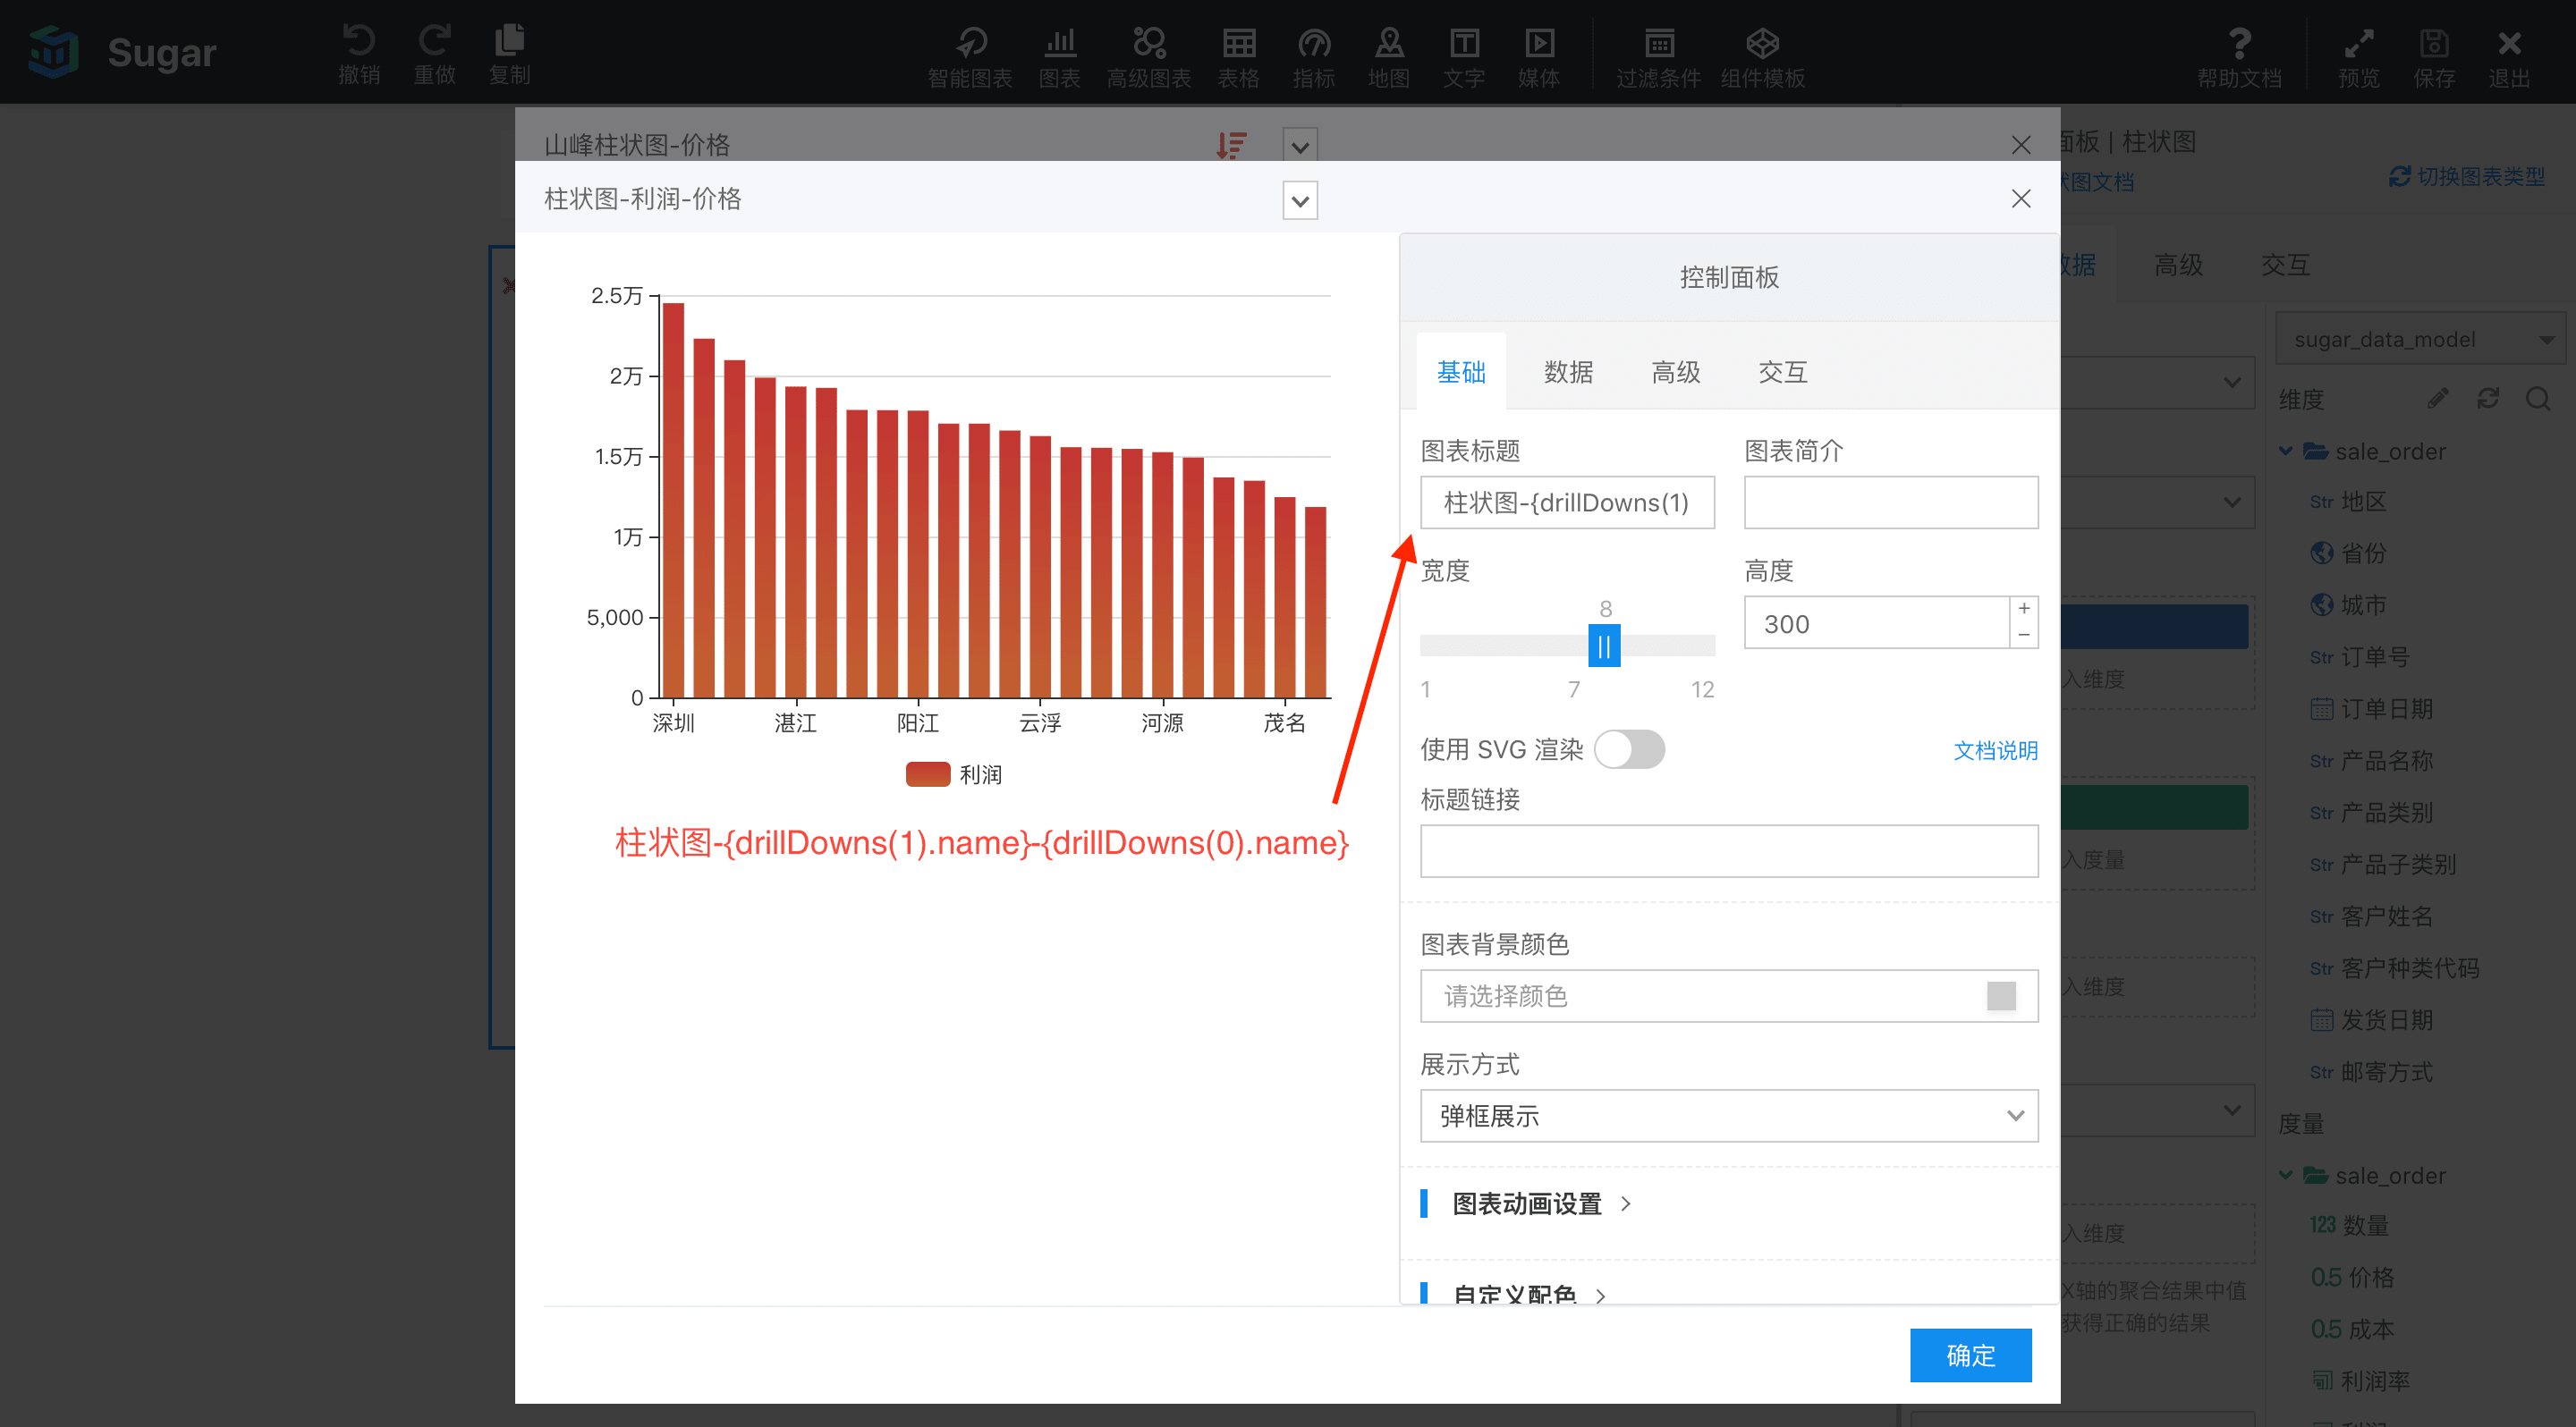
Task: Click the save (保存) icon
Action: pos(2434,43)
